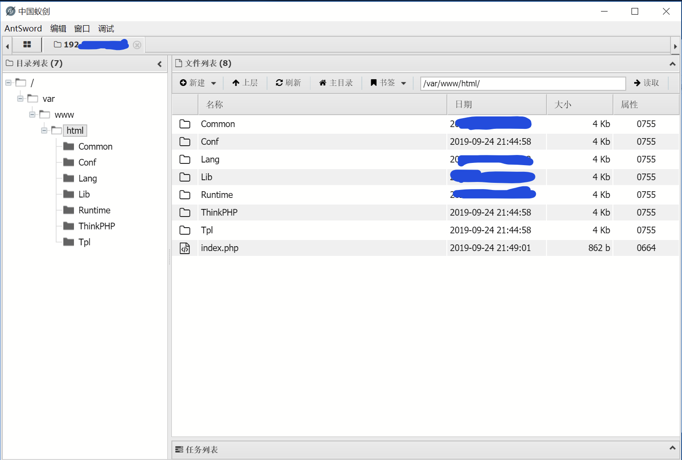The height and width of the screenshot is (460, 682).
Task: Click the 上层 up-level button
Action: [245, 83]
